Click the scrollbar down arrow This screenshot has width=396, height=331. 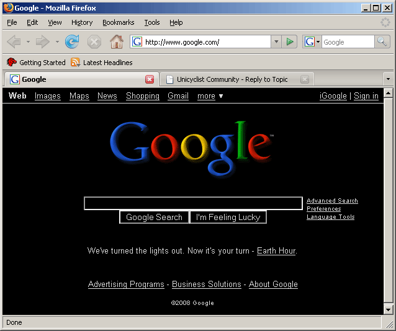pyautogui.click(x=388, y=309)
